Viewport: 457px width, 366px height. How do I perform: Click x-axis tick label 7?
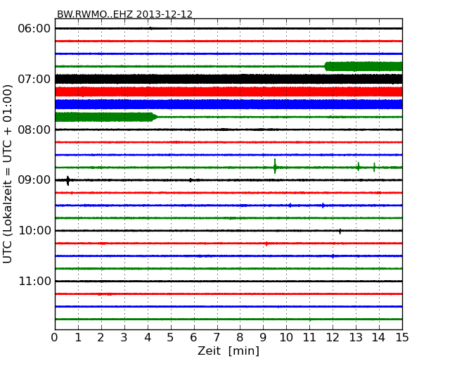pyautogui.click(x=217, y=338)
